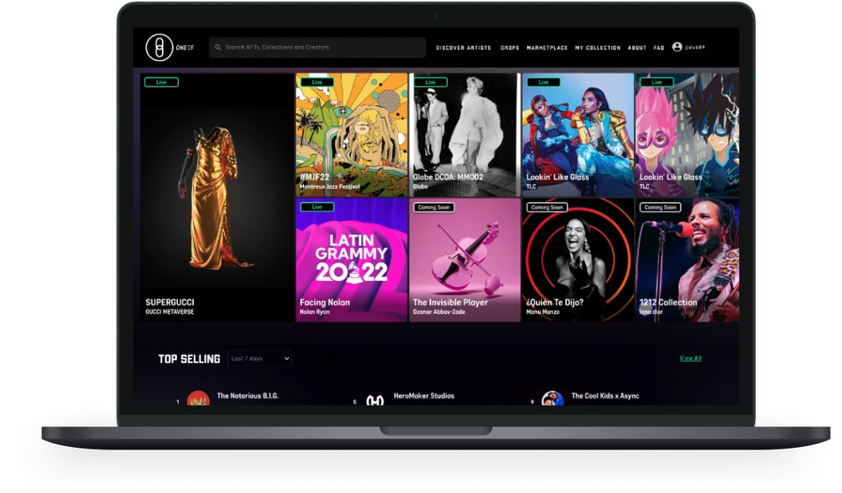Screen dimensions: 842x493
Task: Click the View All link
Action: pyautogui.click(x=691, y=359)
